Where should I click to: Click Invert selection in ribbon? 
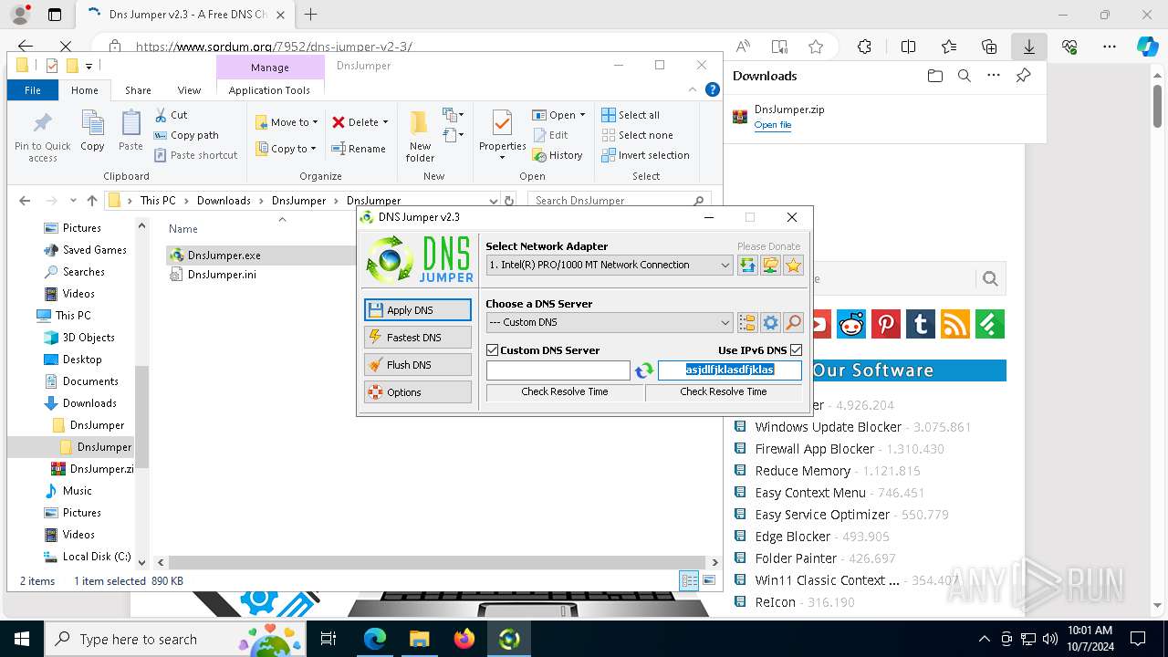(x=645, y=155)
